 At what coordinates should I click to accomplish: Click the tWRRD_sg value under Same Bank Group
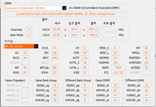point(55,95)
